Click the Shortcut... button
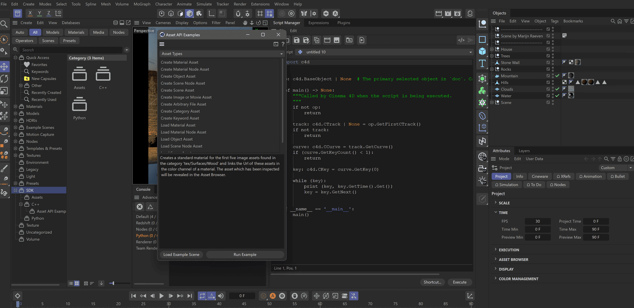Screen dimensions: 634x308 [x=432, y=282]
